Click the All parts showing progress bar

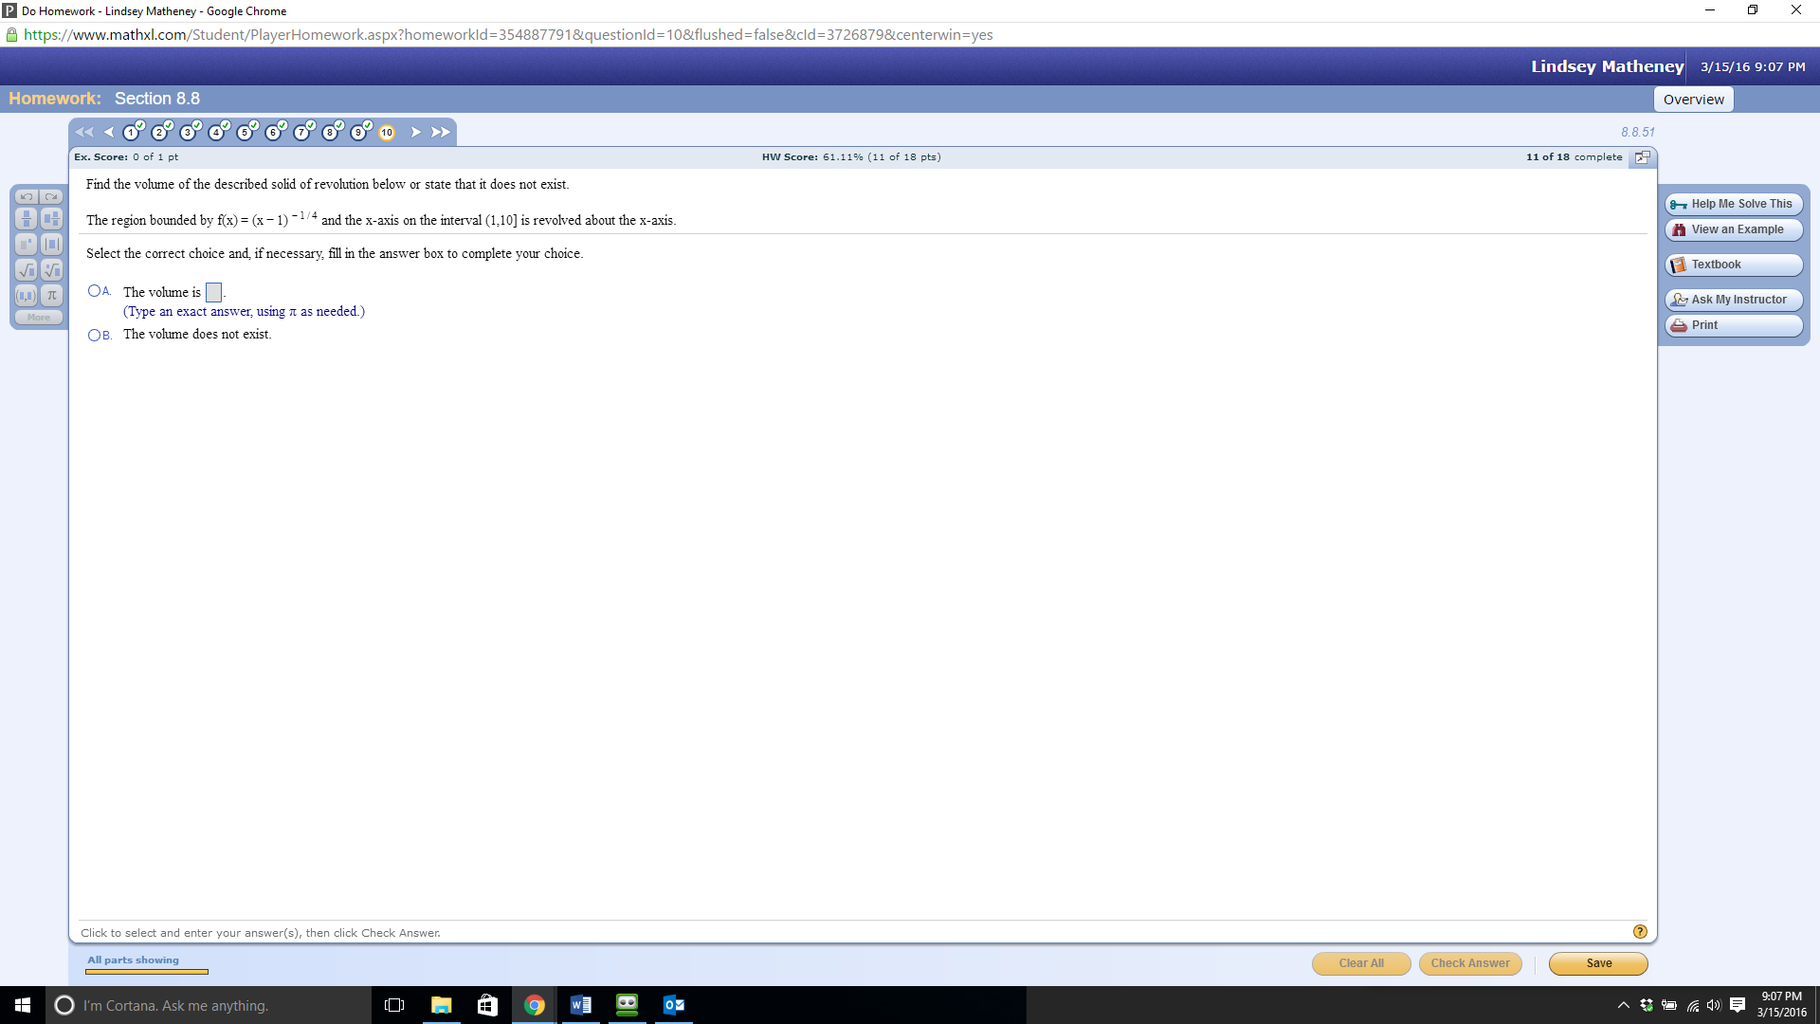(x=147, y=971)
